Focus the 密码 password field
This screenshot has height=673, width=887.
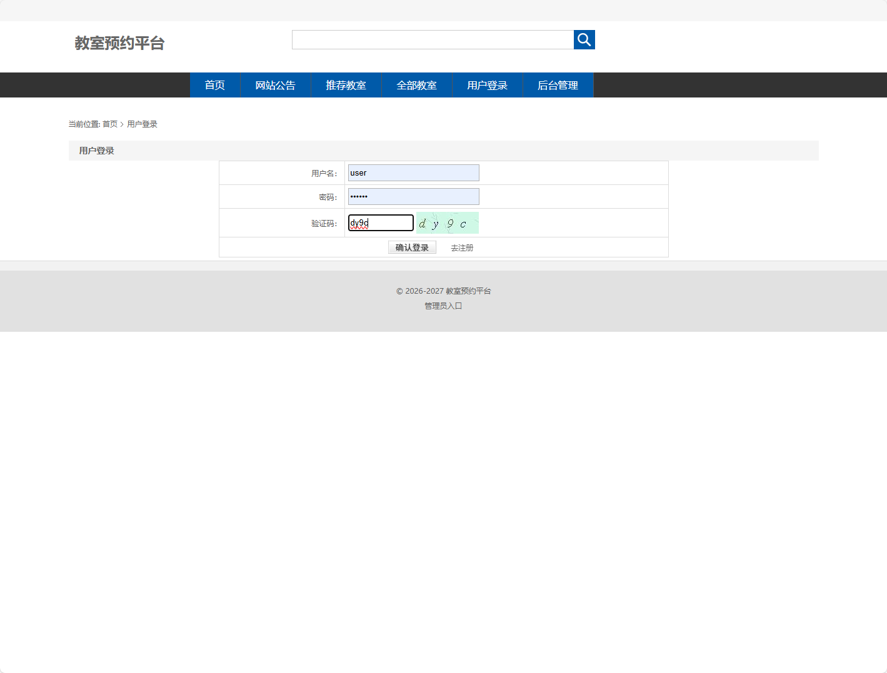(413, 196)
